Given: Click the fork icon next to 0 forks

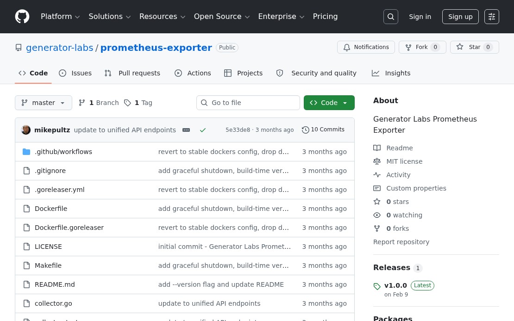Looking at the screenshot, I should pyautogui.click(x=377, y=228).
